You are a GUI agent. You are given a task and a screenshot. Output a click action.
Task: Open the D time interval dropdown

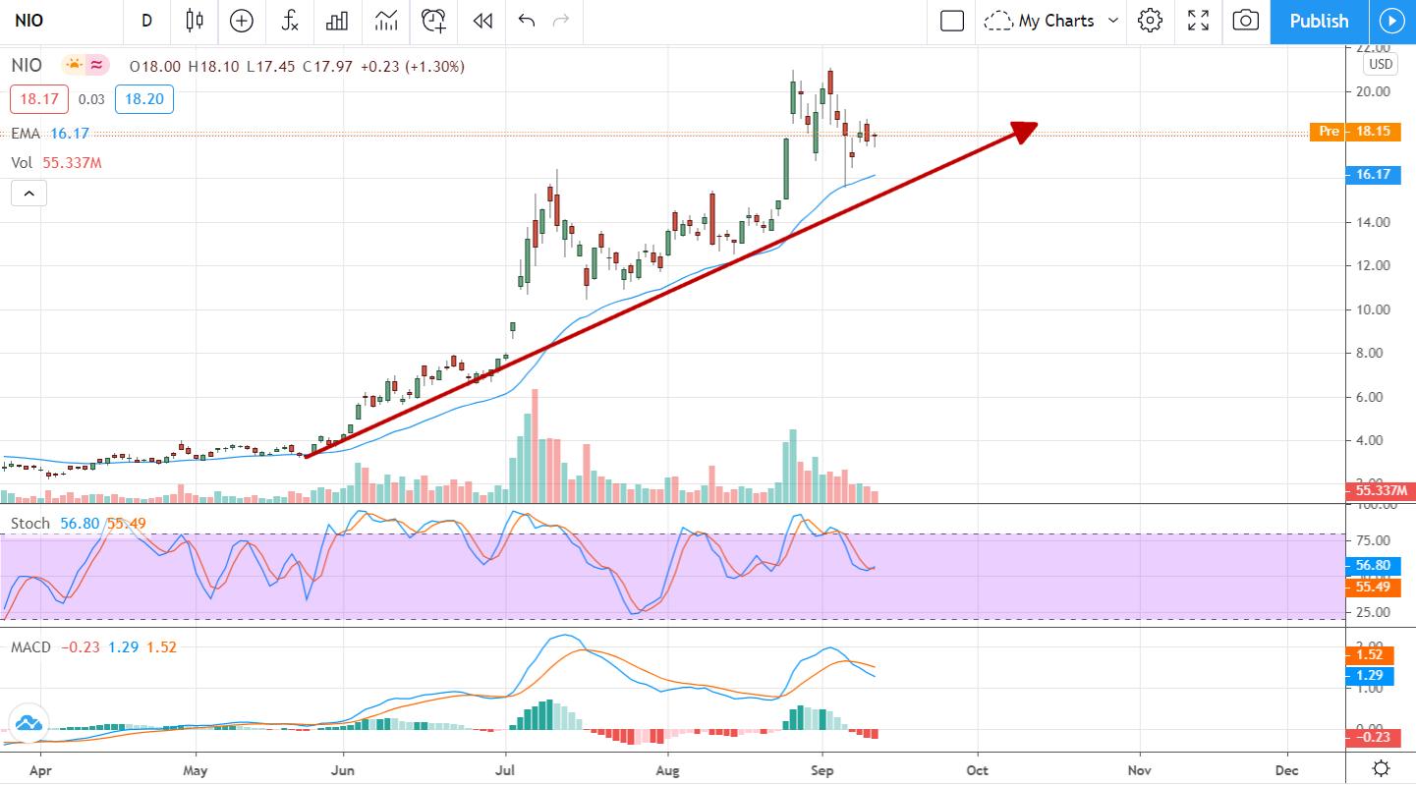click(146, 21)
